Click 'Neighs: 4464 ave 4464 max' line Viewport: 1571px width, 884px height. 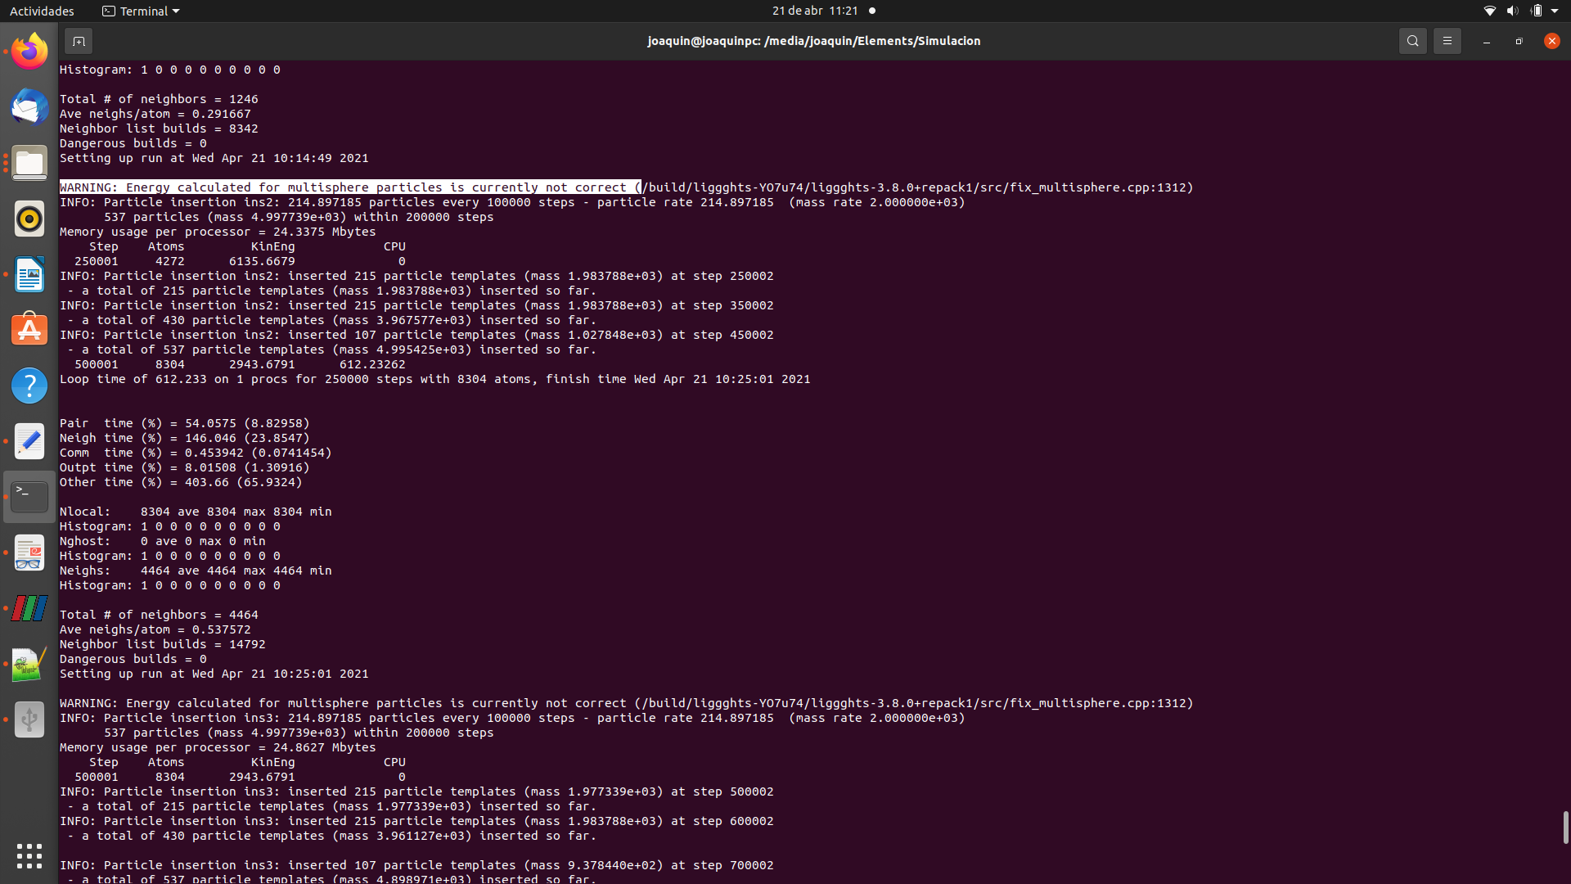(196, 571)
